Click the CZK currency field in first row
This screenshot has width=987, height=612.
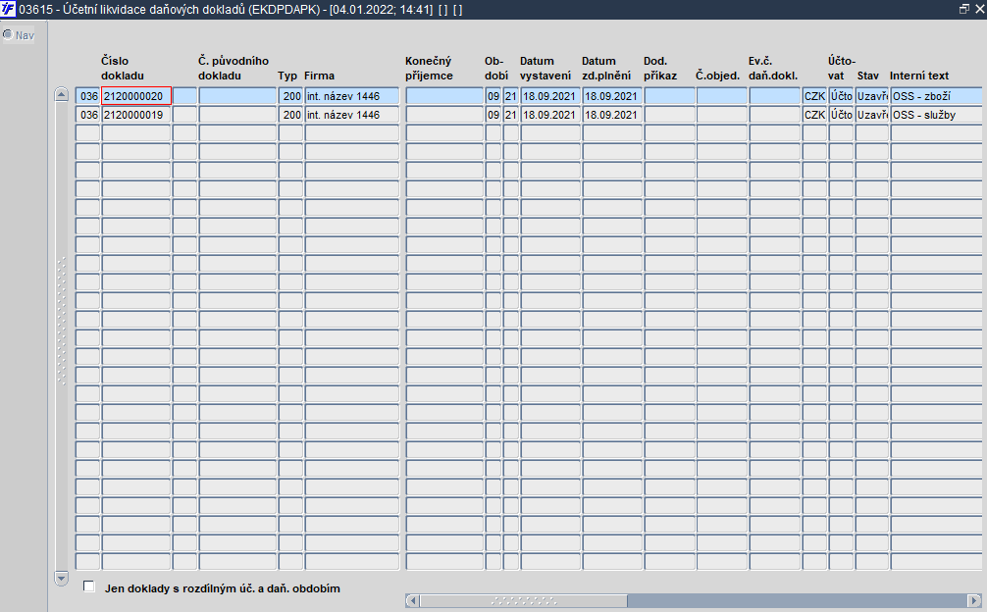coord(814,96)
